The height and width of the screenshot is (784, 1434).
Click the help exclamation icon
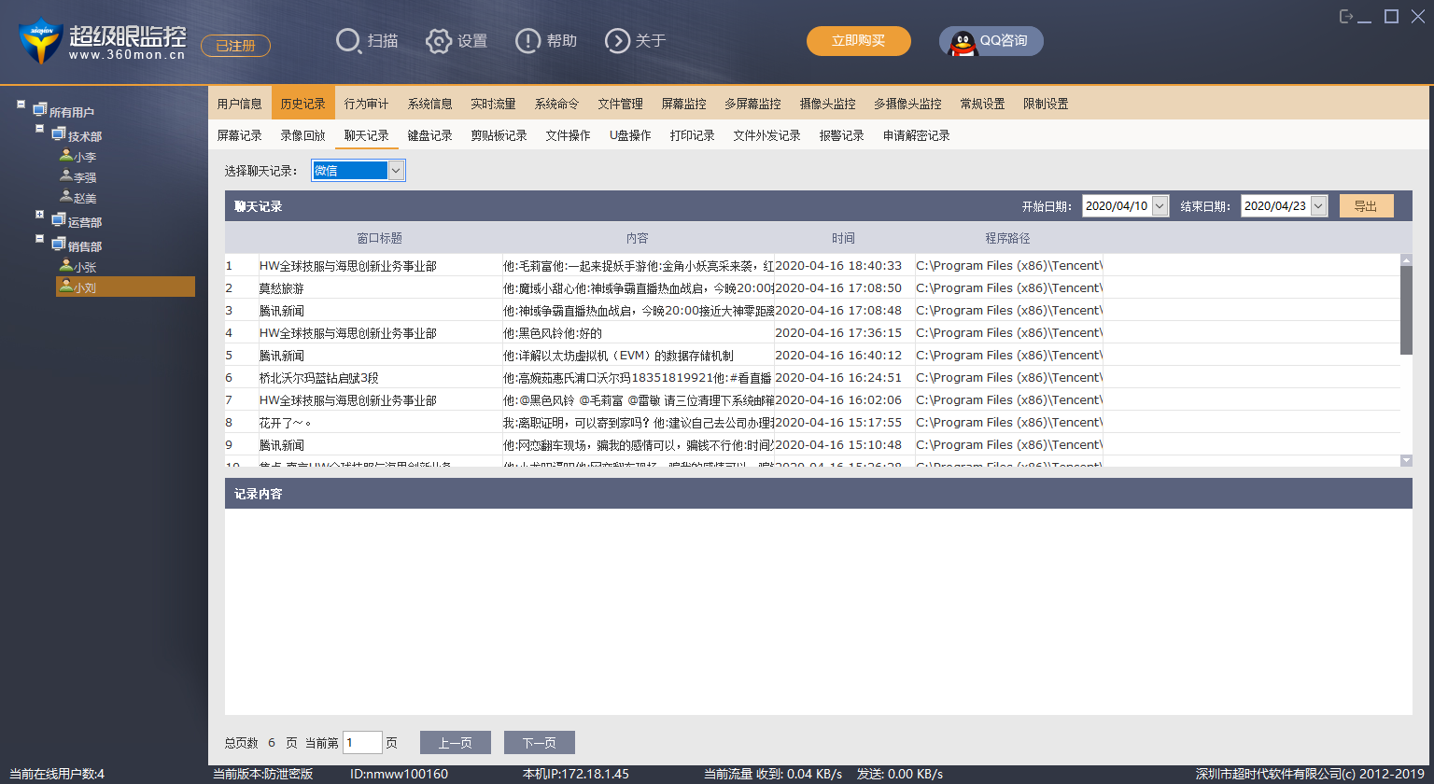tap(528, 41)
